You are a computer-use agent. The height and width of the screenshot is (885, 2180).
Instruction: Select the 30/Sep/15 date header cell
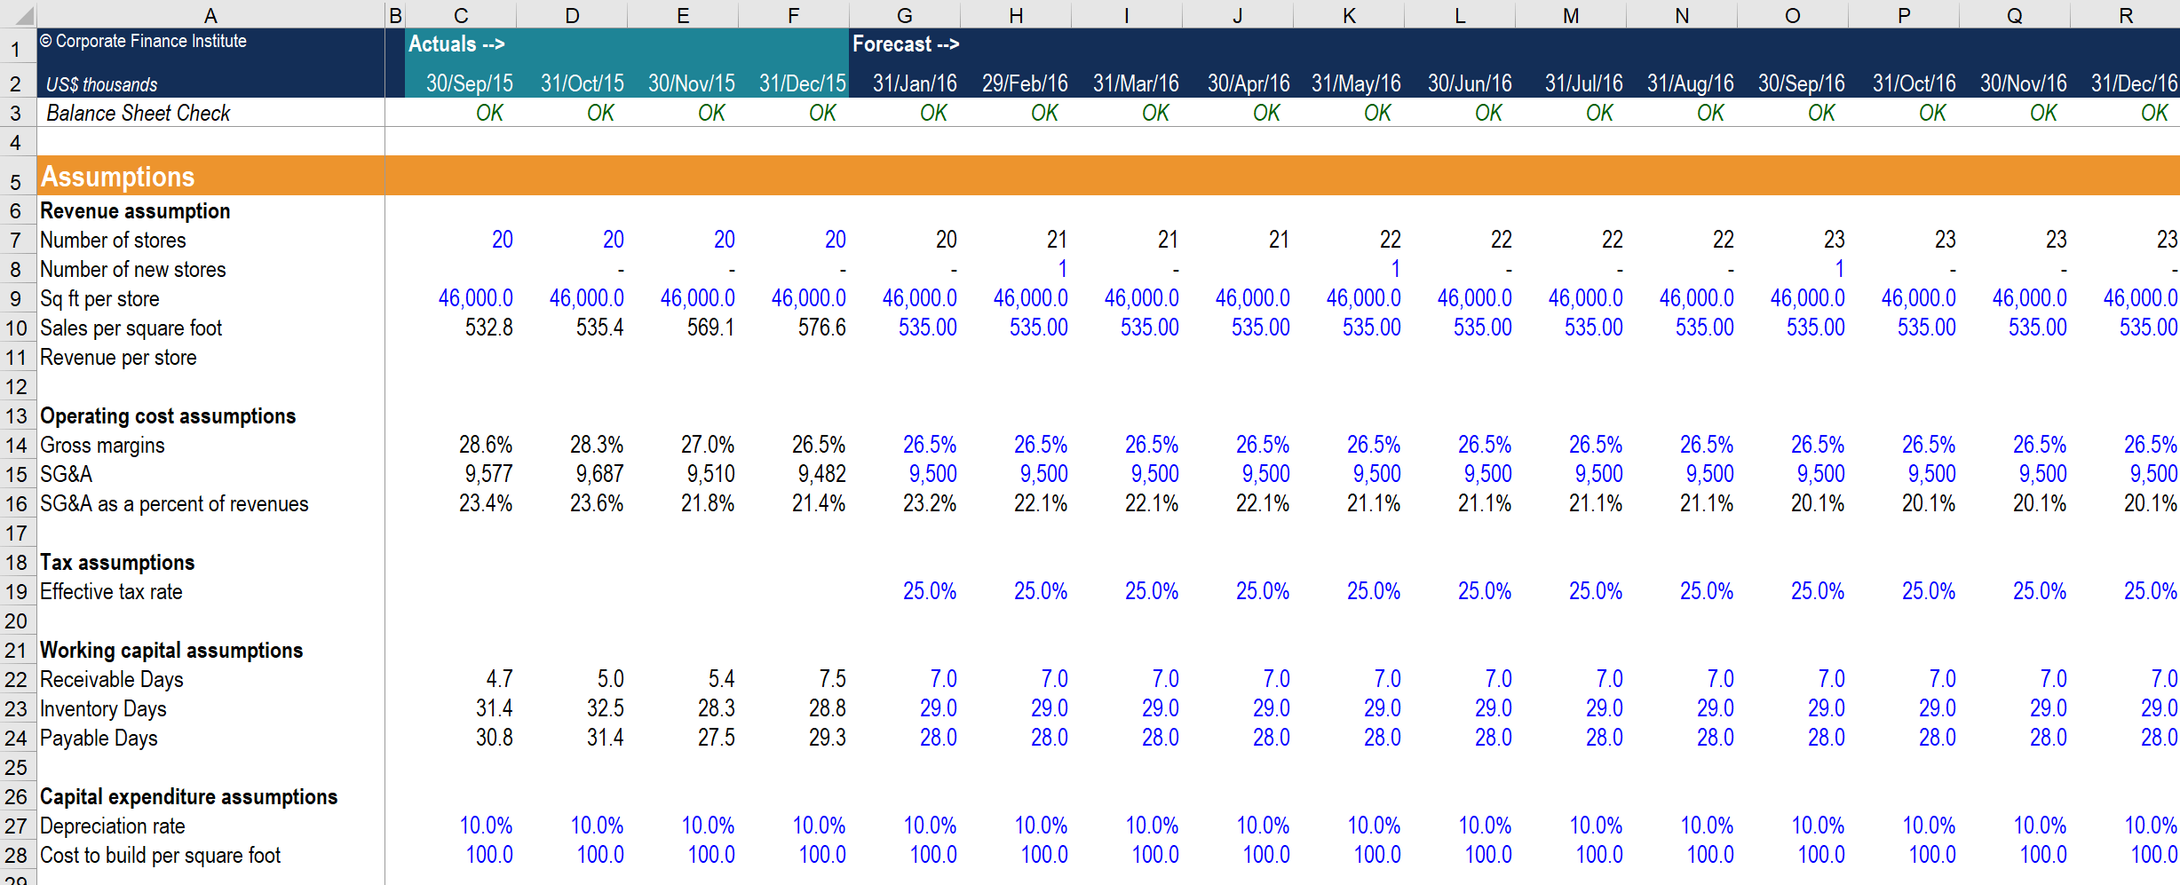(469, 83)
